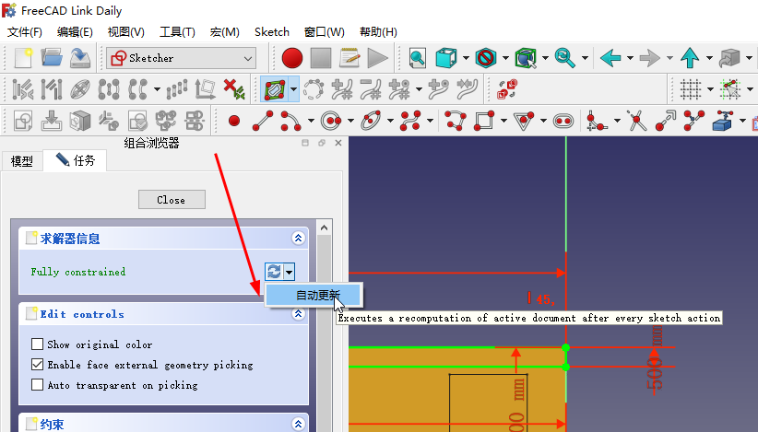Screen dimensions: 758x432
Task: Click the Open file folder icon
Action: point(52,58)
